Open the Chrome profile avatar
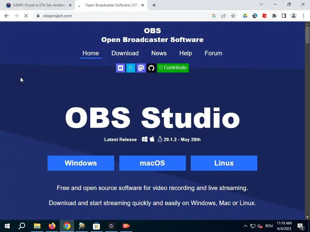 coord(294,16)
